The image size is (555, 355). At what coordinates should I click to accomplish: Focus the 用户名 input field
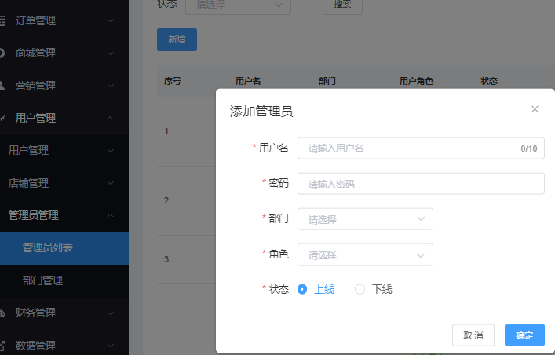click(408, 148)
